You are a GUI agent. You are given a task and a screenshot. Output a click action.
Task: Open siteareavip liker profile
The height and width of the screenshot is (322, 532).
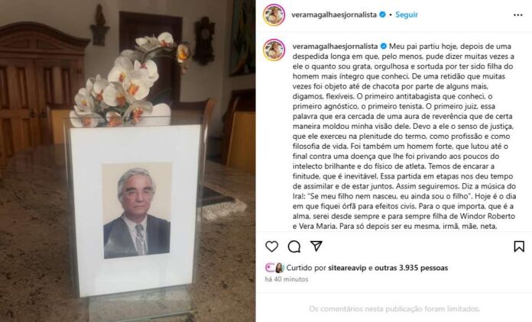(347, 268)
